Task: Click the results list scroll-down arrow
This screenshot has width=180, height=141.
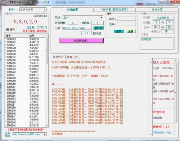Action: click(x=47, y=125)
